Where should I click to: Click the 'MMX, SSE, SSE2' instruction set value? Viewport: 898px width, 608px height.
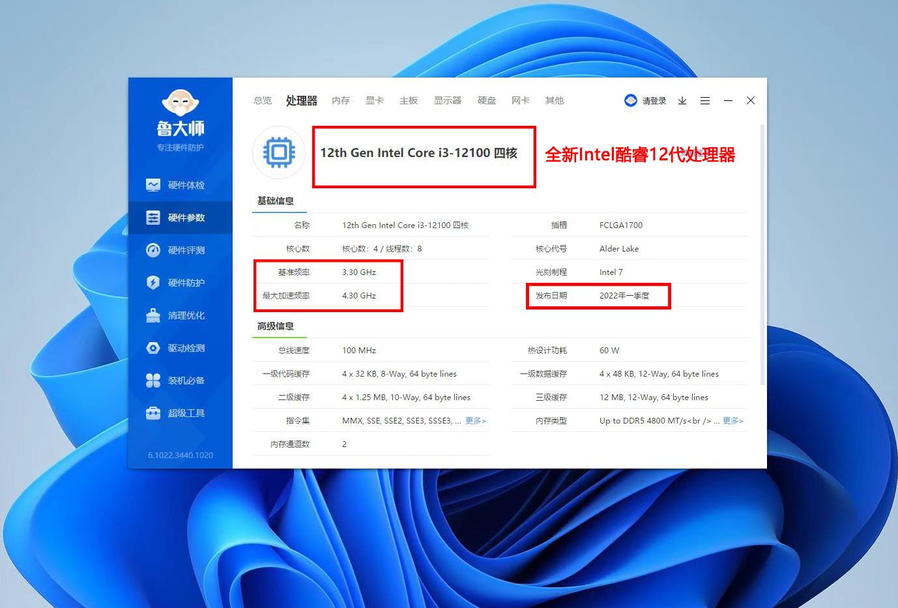pyautogui.click(x=401, y=421)
